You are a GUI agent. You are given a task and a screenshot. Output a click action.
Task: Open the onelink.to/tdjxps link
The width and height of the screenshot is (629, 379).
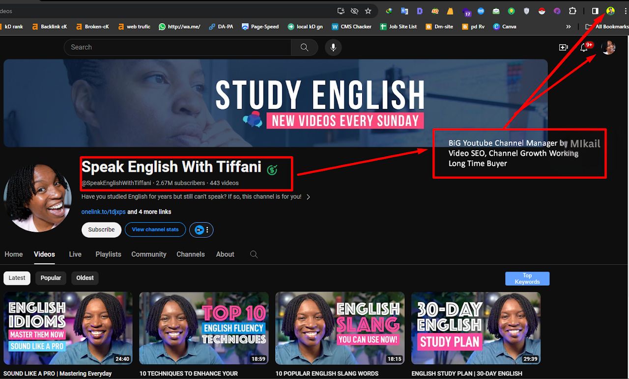pos(103,212)
